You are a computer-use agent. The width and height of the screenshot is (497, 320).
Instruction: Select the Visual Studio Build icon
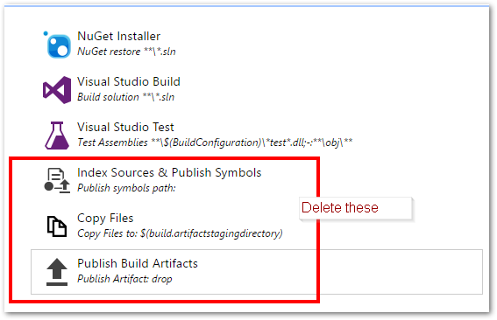[x=57, y=90]
